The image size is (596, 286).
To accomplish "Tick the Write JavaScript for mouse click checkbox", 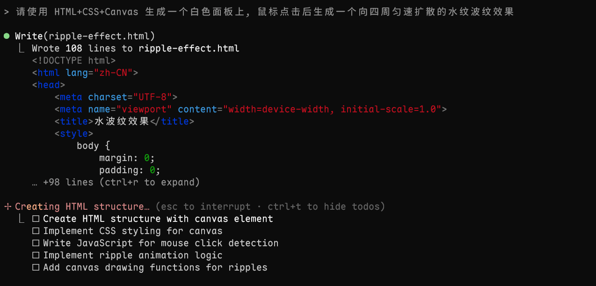I will [36, 243].
